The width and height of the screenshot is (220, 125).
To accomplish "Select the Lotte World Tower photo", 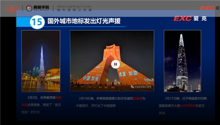I will [x=182, y=61].
